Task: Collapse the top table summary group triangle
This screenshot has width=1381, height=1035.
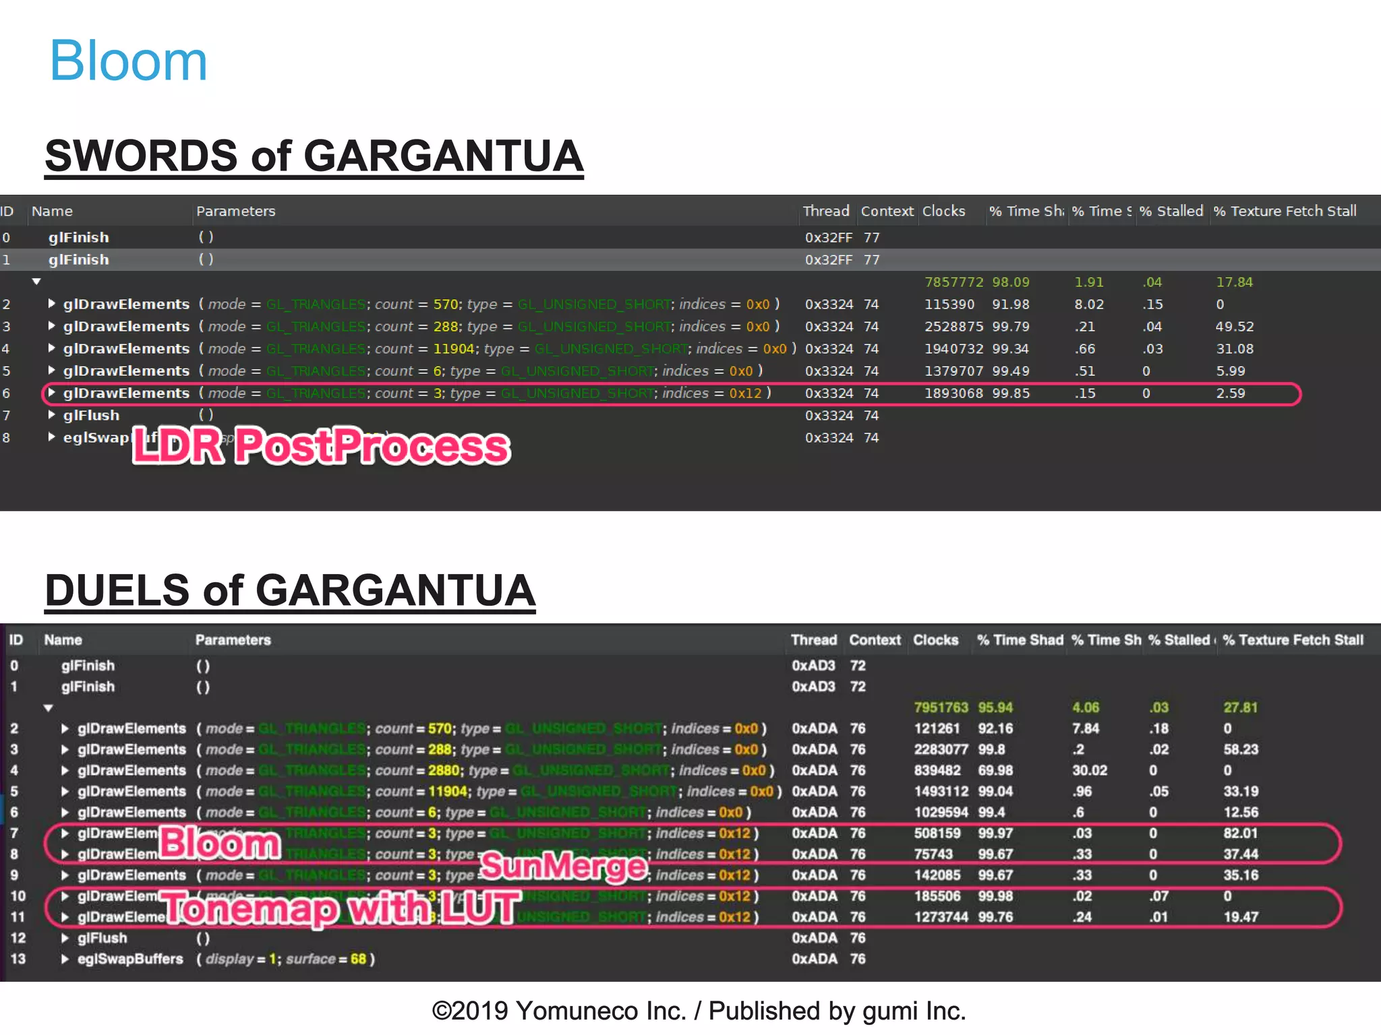Action: [36, 282]
